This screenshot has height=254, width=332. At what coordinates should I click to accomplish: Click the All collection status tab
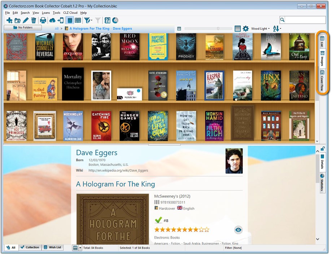pos(11,248)
